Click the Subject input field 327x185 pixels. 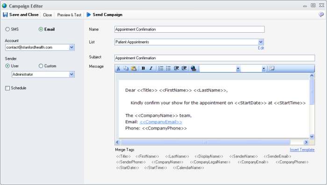point(214,58)
